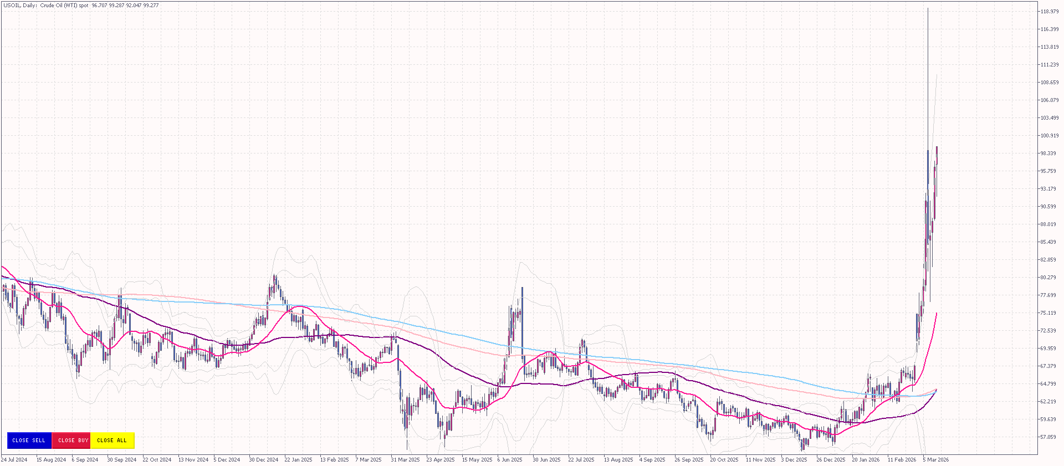Click the 31 Mar 2025 date marker

405,460
